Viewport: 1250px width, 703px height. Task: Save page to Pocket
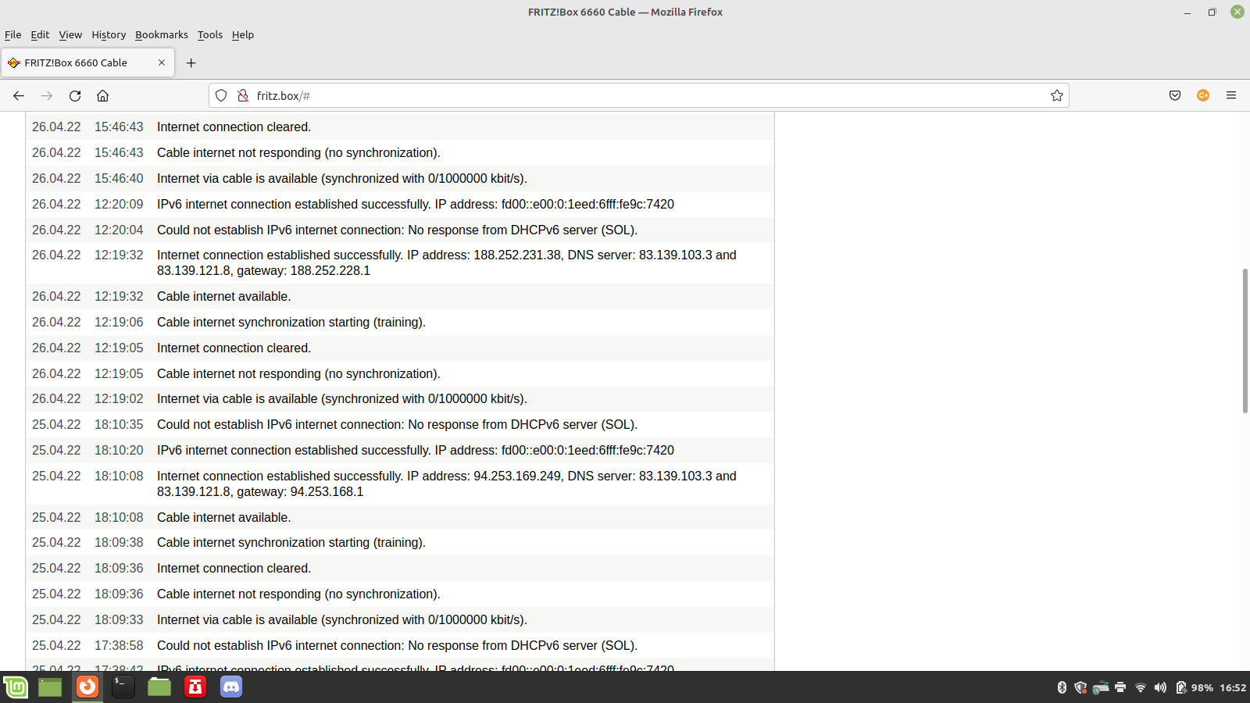pos(1175,95)
